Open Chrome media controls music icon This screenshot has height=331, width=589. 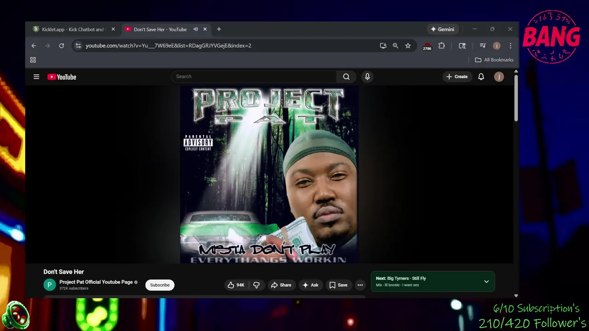tap(483, 46)
